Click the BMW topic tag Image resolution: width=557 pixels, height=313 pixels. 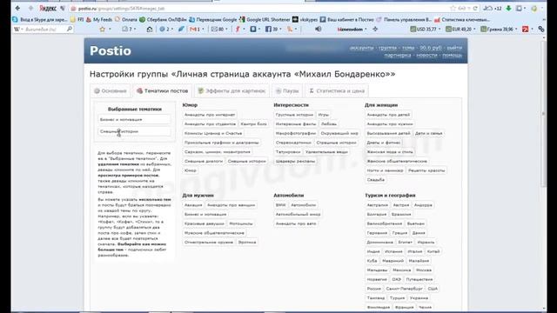(280, 205)
